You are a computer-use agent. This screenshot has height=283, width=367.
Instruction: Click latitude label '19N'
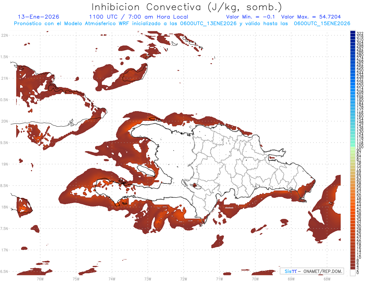tap(5, 164)
